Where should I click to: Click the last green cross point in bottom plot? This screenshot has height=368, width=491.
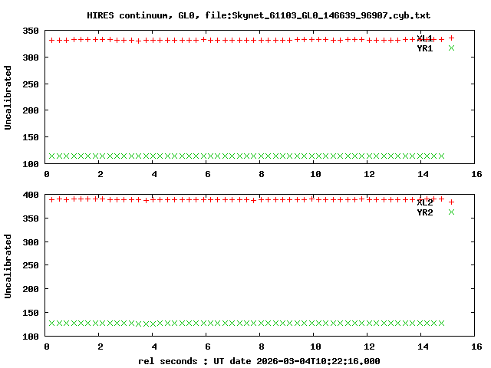click(441, 323)
